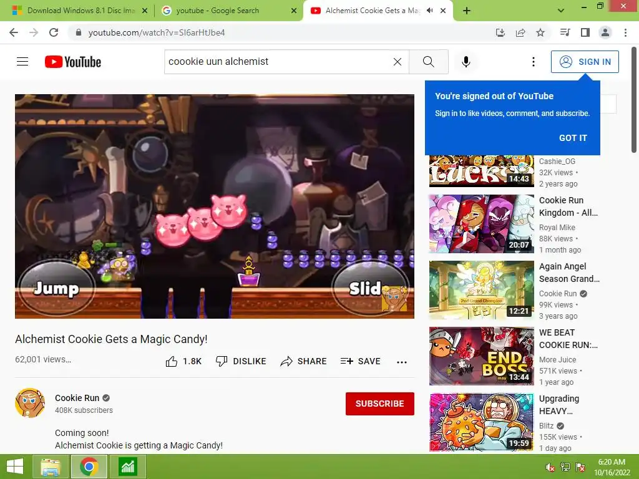Toggle Chrome side panel icon
639x479 pixels.
click(x=585, y=32)
